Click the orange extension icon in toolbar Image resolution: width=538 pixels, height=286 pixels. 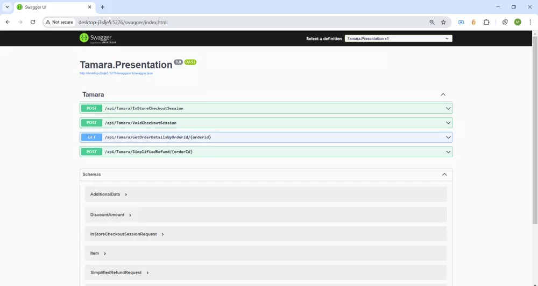473,22
